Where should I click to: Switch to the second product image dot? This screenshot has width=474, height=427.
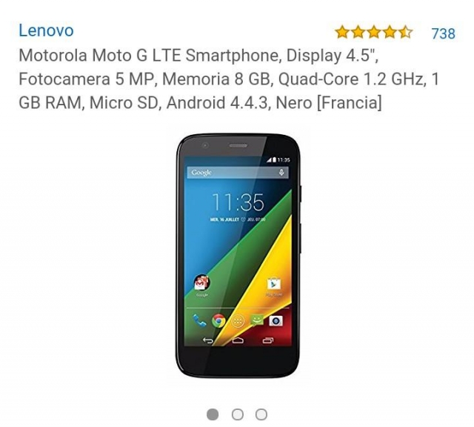[238, 414]
